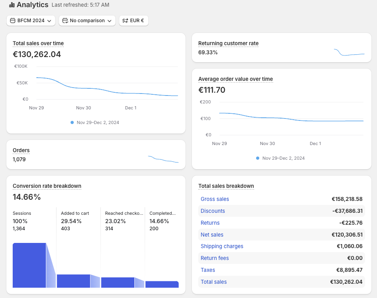Expand the No comparison dropdown
This screenshot has width=377, height=298.
(x=87, y=21)
